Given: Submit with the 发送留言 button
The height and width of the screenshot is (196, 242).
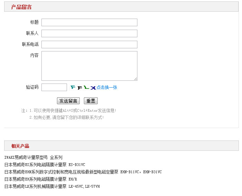Looking at the screenshot, I should pyautogui.click(x=68, y=101).
